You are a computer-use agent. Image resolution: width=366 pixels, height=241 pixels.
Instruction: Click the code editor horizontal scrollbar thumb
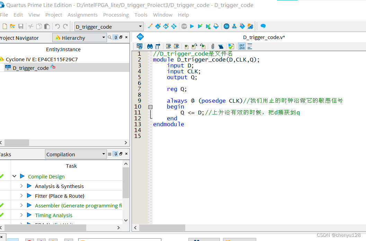click(x=162, y=227)
